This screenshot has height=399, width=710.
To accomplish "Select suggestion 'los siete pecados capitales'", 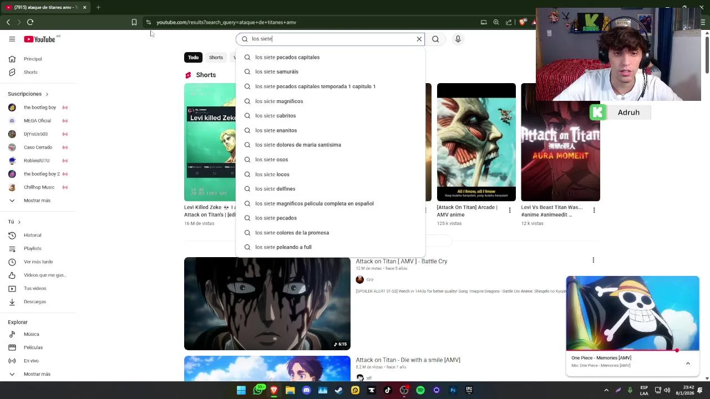I will coord(331,57).
